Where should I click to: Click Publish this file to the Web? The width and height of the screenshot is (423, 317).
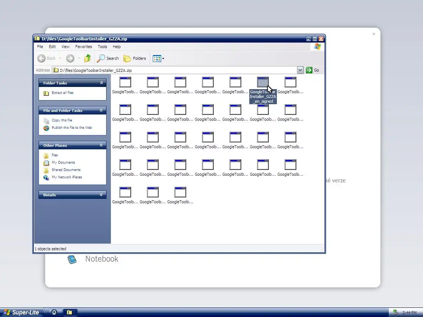click(x=72, y=128)
